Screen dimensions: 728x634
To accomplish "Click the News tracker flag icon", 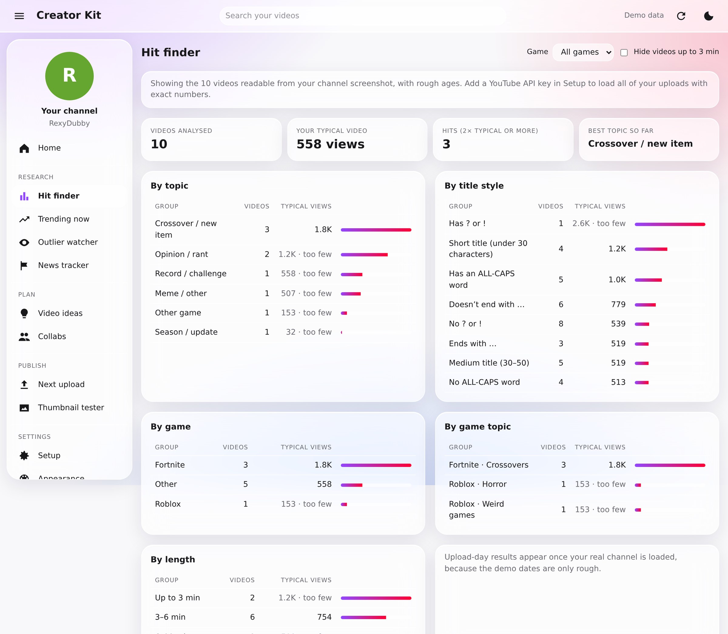I will click(24, 266).
